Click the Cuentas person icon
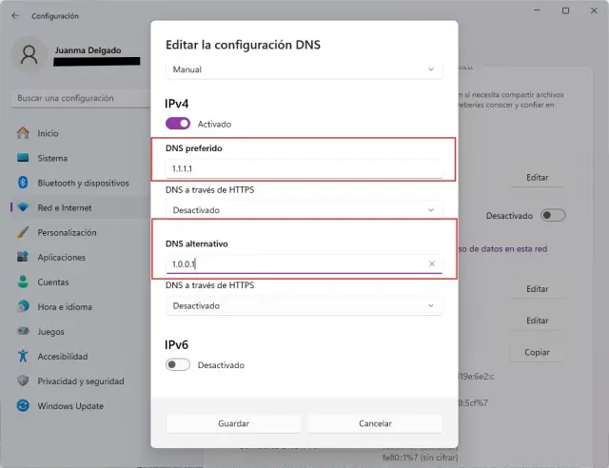Image resolution: width=609 pixels, height=468 pixels. pyautogui.click(x=23, y=282)
